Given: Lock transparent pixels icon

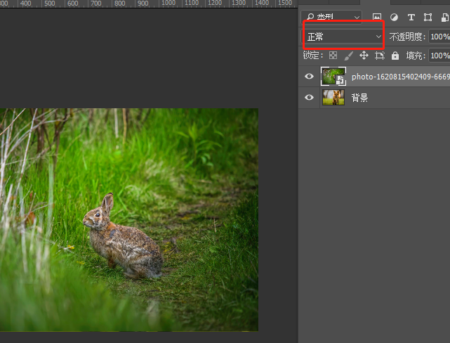Looking at the screenshot, I should click(x=333, y=55).
